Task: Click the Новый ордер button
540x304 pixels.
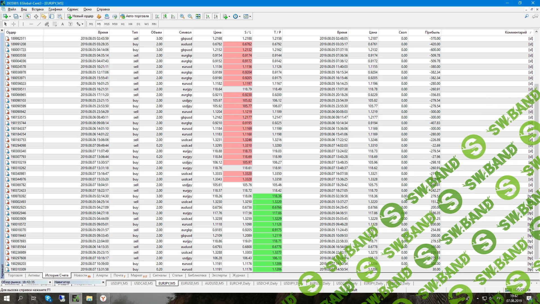Action: pyautogui.click(x=80, y=16)
